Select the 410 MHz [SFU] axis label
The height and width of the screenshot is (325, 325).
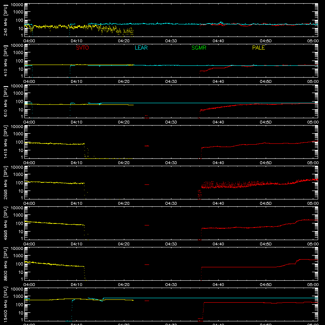[x=6, y=61]
